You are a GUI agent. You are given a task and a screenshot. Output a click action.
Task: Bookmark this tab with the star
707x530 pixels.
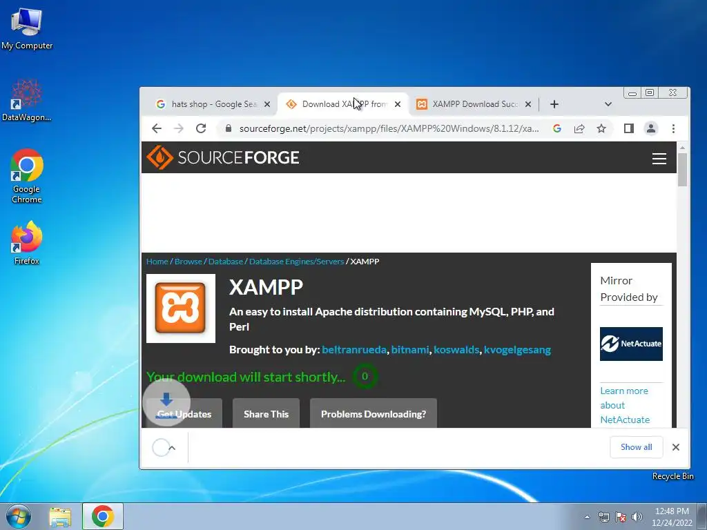coord(601,128)
